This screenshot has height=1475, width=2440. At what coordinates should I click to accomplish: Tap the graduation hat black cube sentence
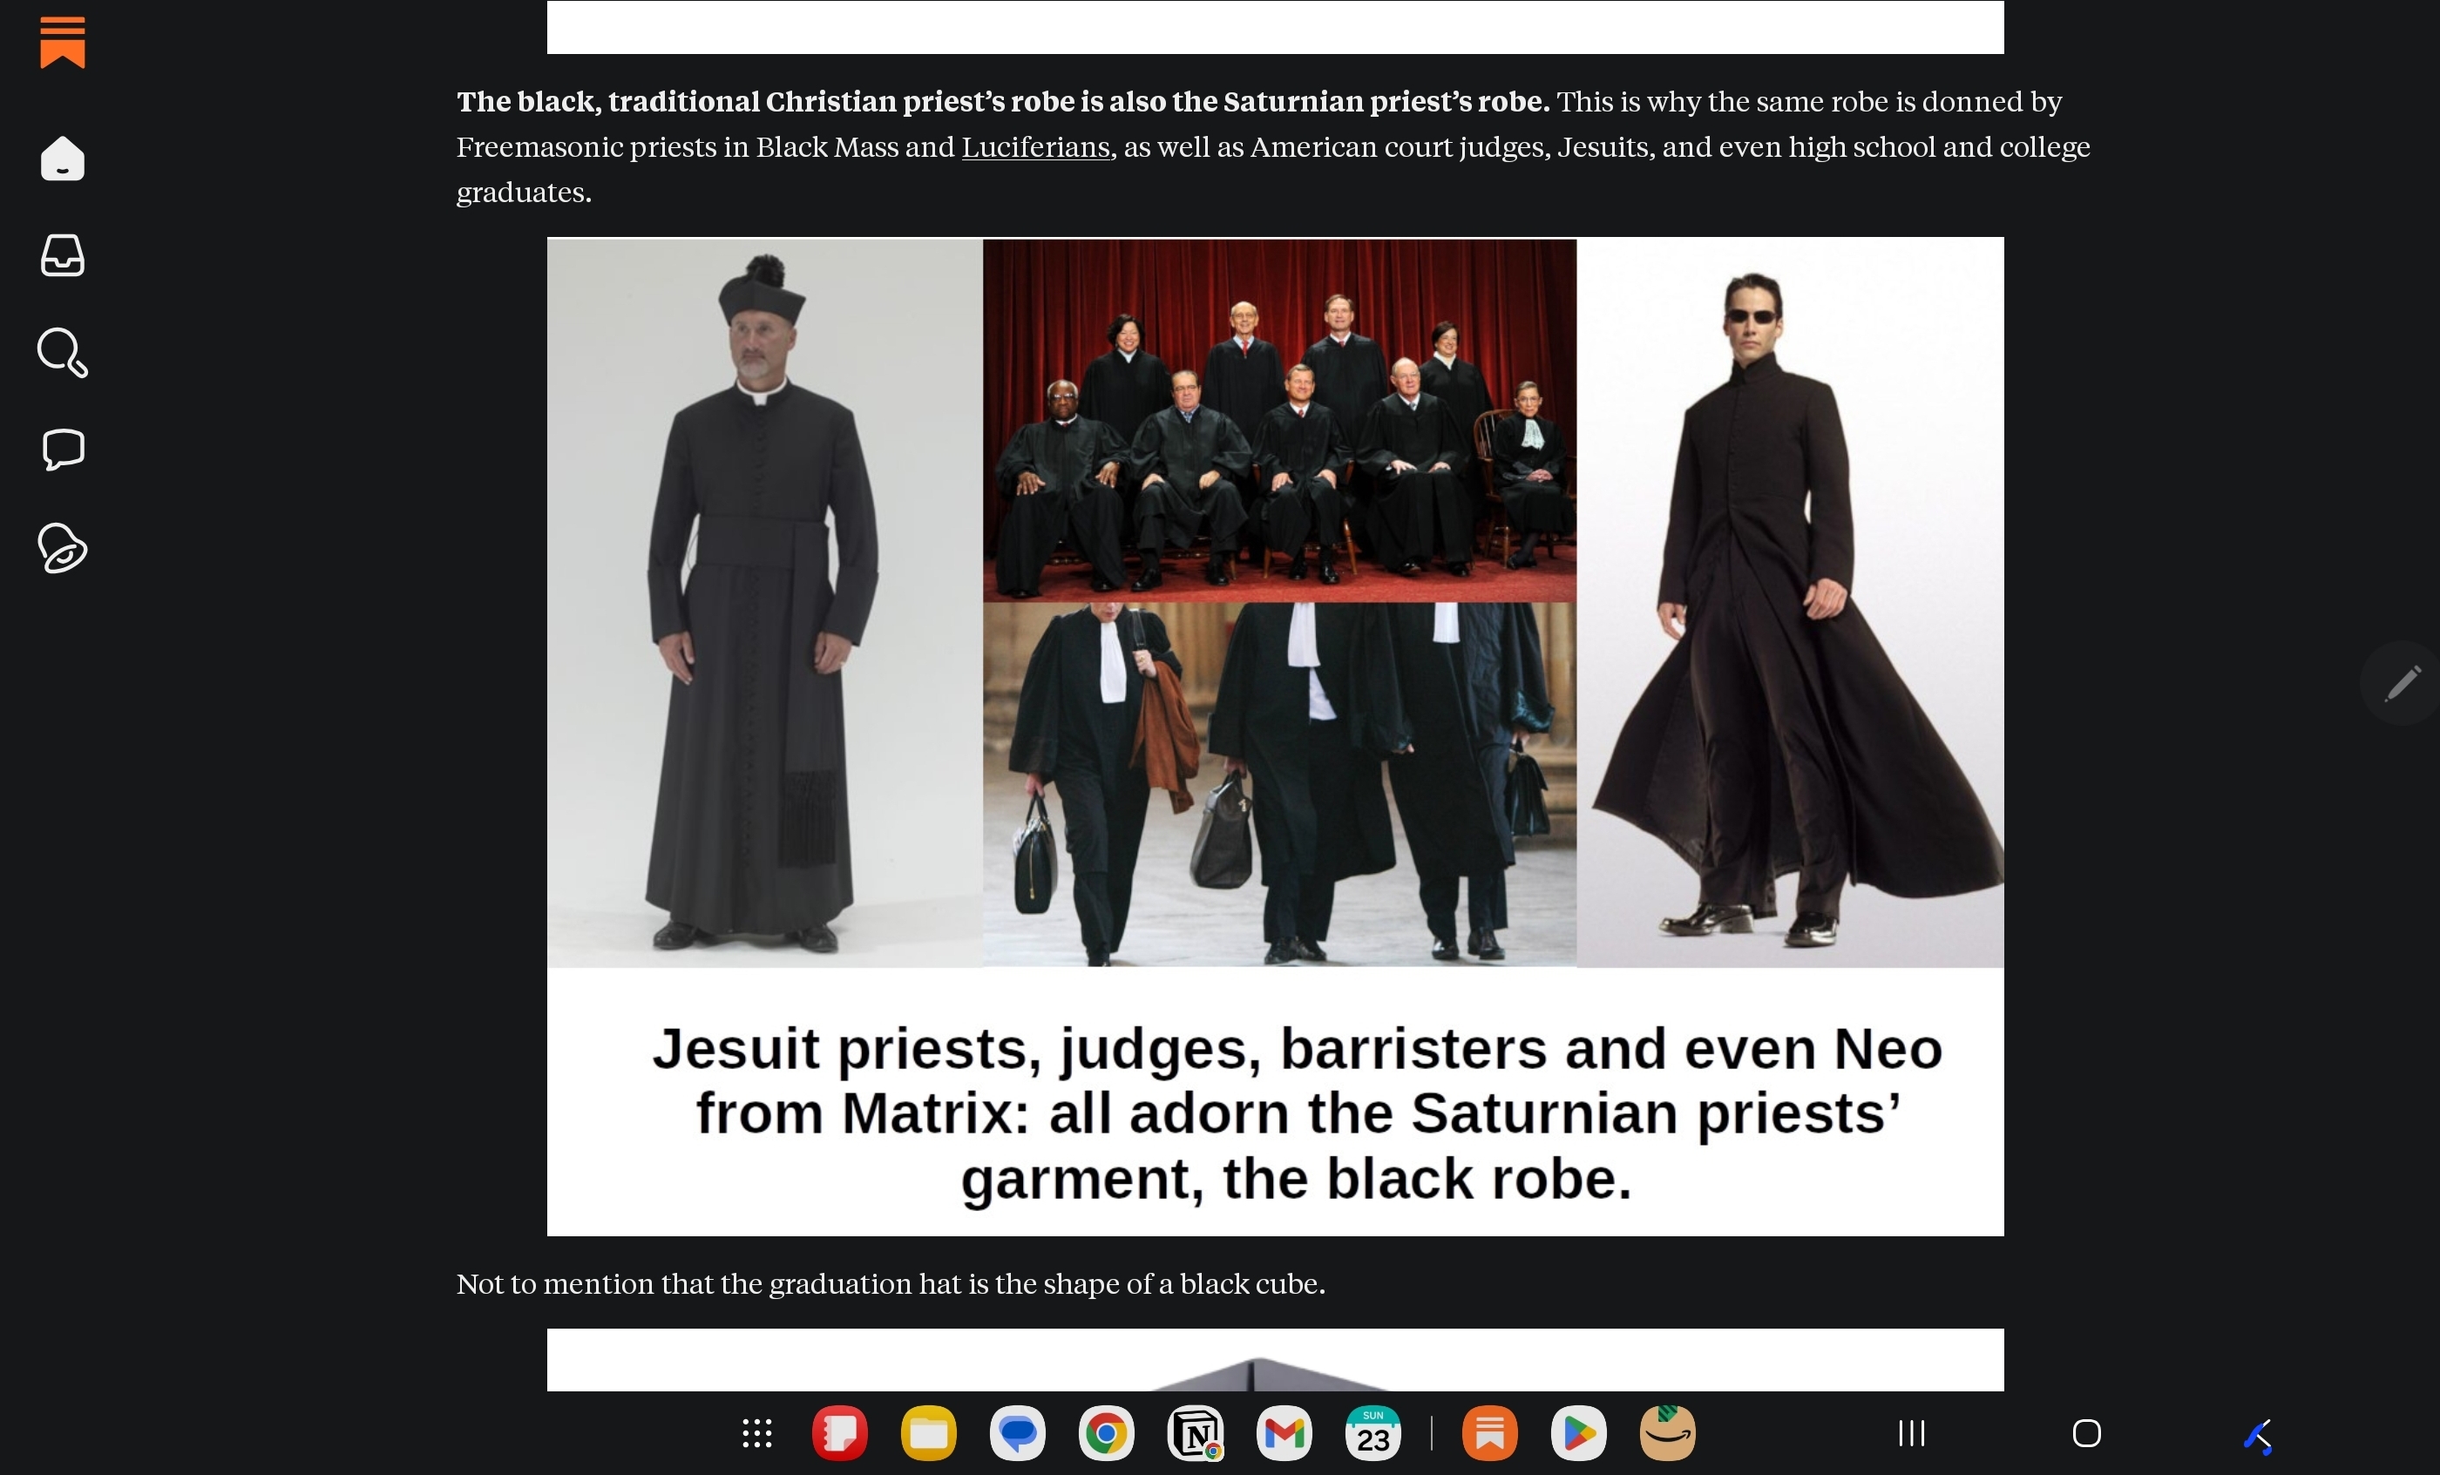point(891,1284)
